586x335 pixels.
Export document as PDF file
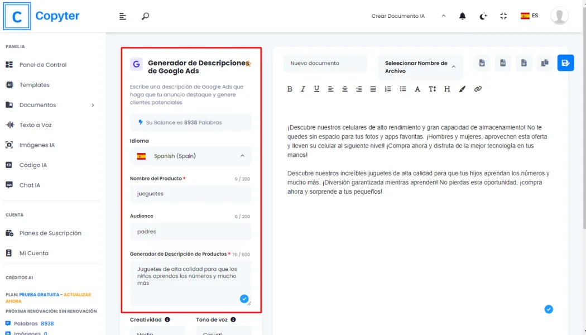click(503, 63)
